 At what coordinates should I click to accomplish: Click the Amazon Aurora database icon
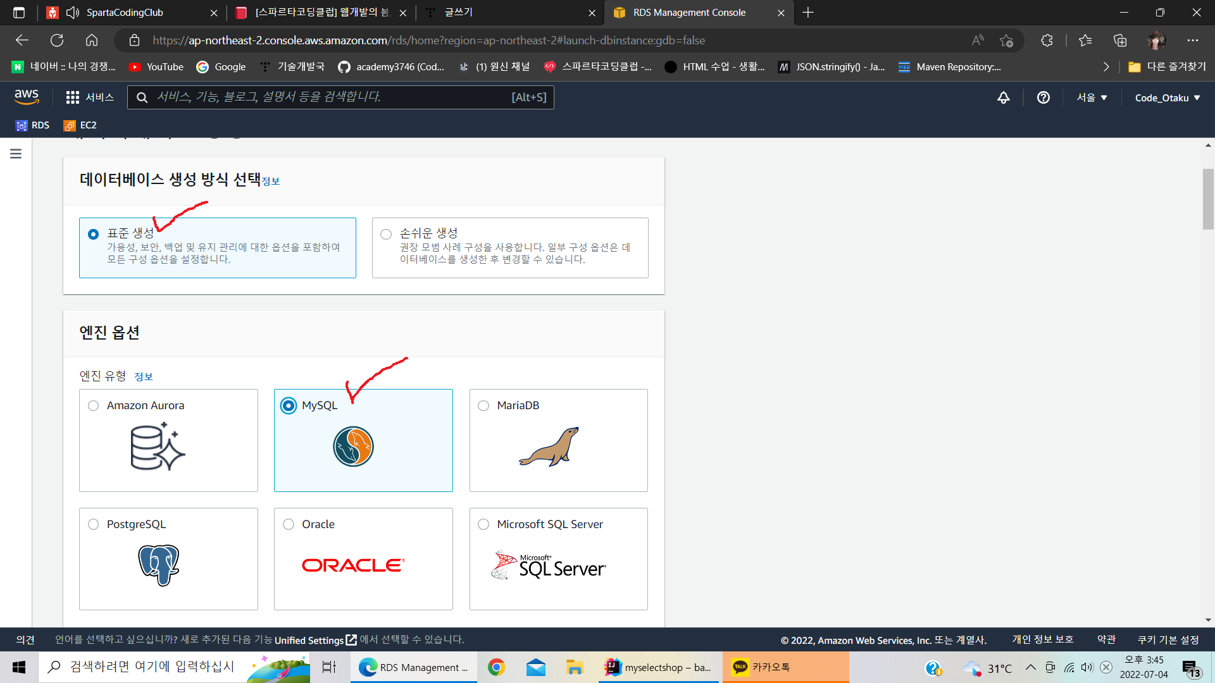pos(158,446)
